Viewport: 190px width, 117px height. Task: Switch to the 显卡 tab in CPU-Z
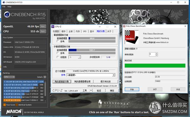[92, 31]
